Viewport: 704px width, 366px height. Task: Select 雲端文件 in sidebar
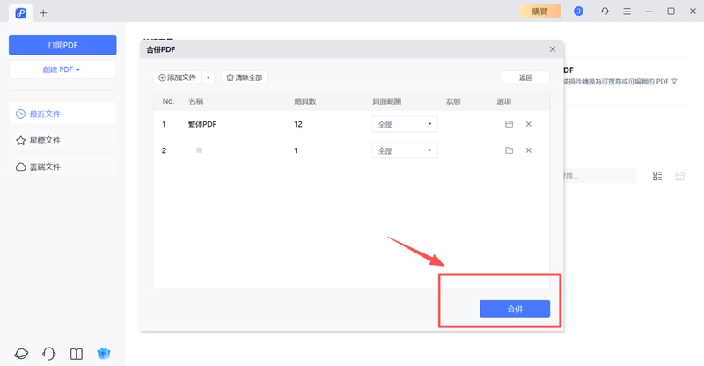coord(62,166)
